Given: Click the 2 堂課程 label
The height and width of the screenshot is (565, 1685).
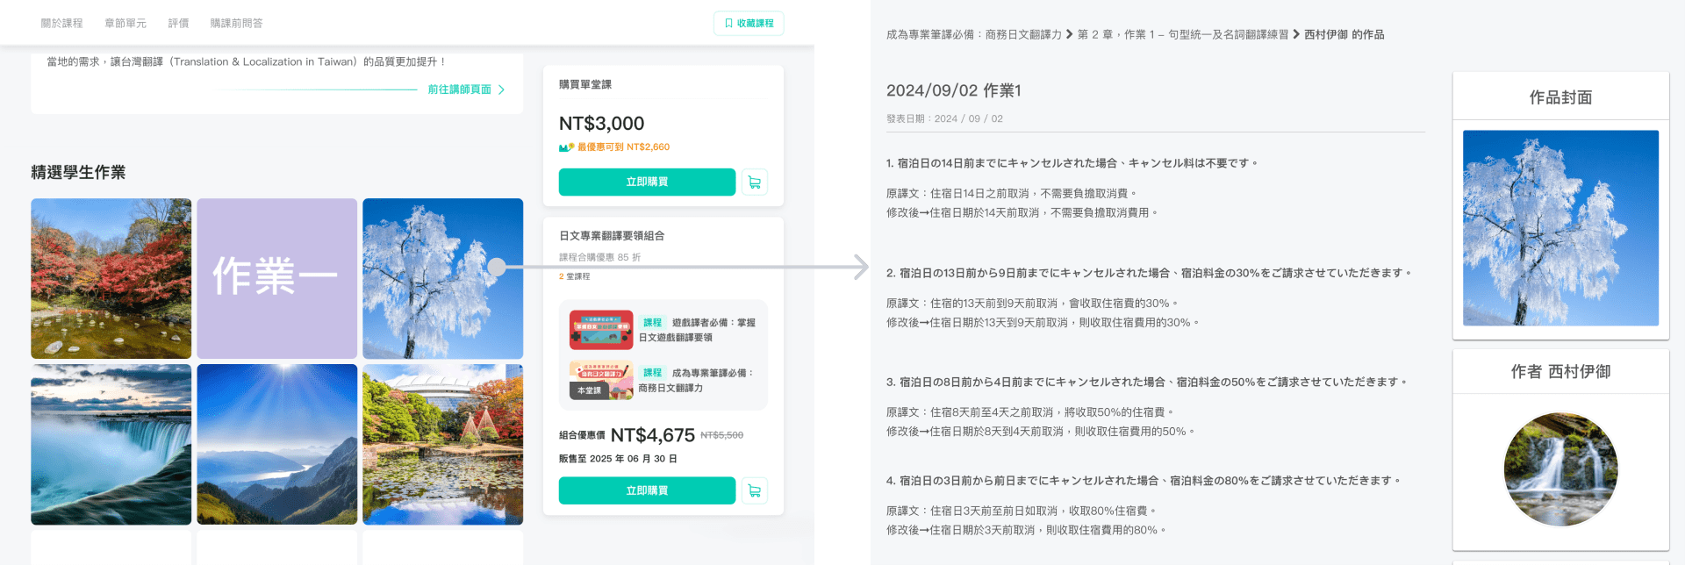Looking at the screenshot, I should [x=575, y=276].
